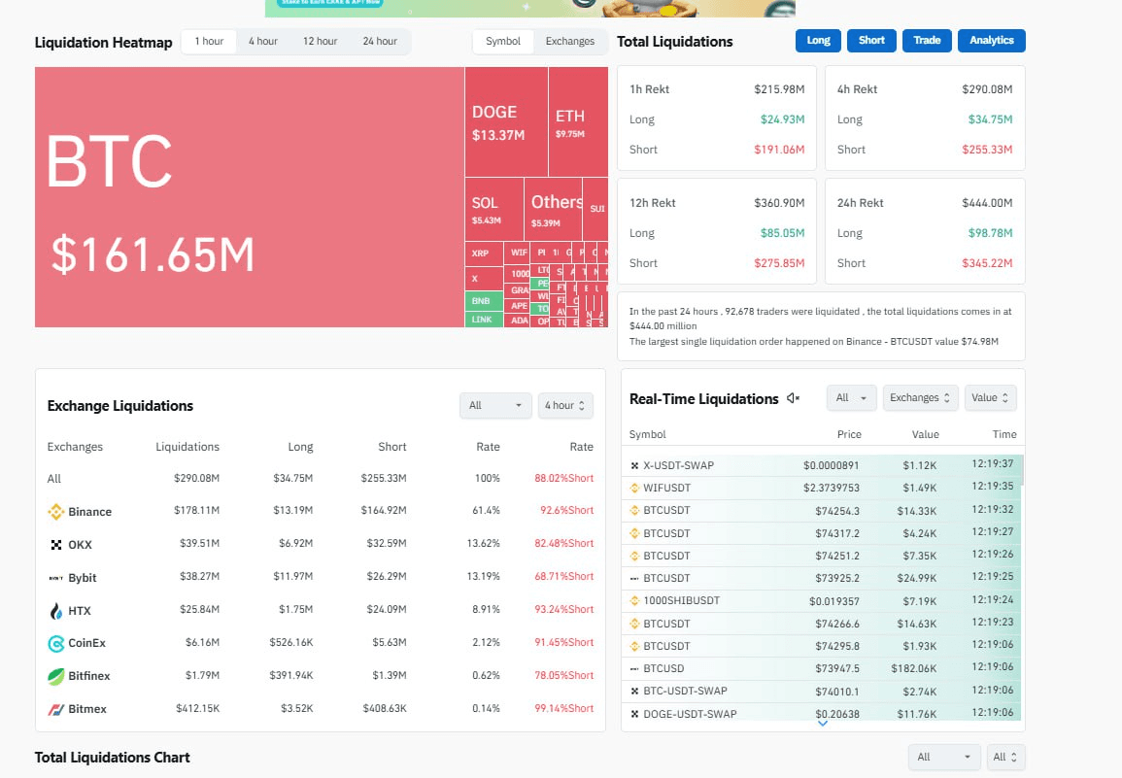Switch heatmap to 24 hour timeframe
1122x778 pixels.
tap(380, 42)
